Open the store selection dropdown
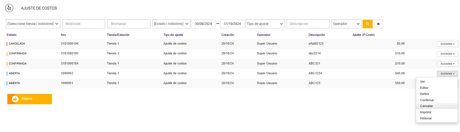Viewport: 460px width, 132px height. point(33,24)
